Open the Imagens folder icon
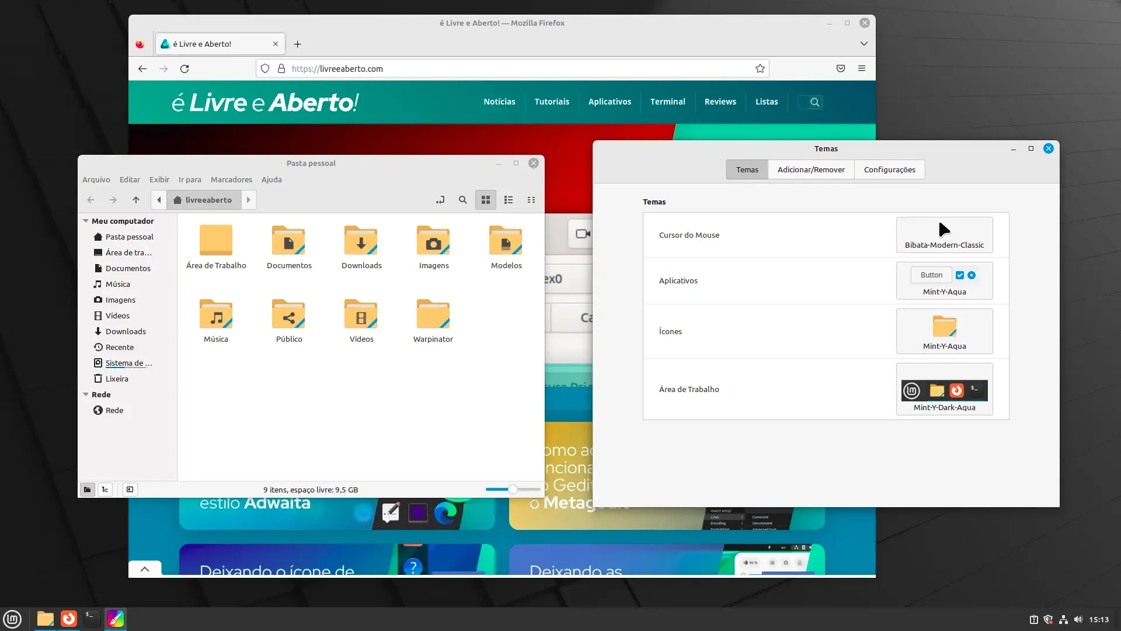This screenshot has width=1121, height=631. (x=434, y=240)
